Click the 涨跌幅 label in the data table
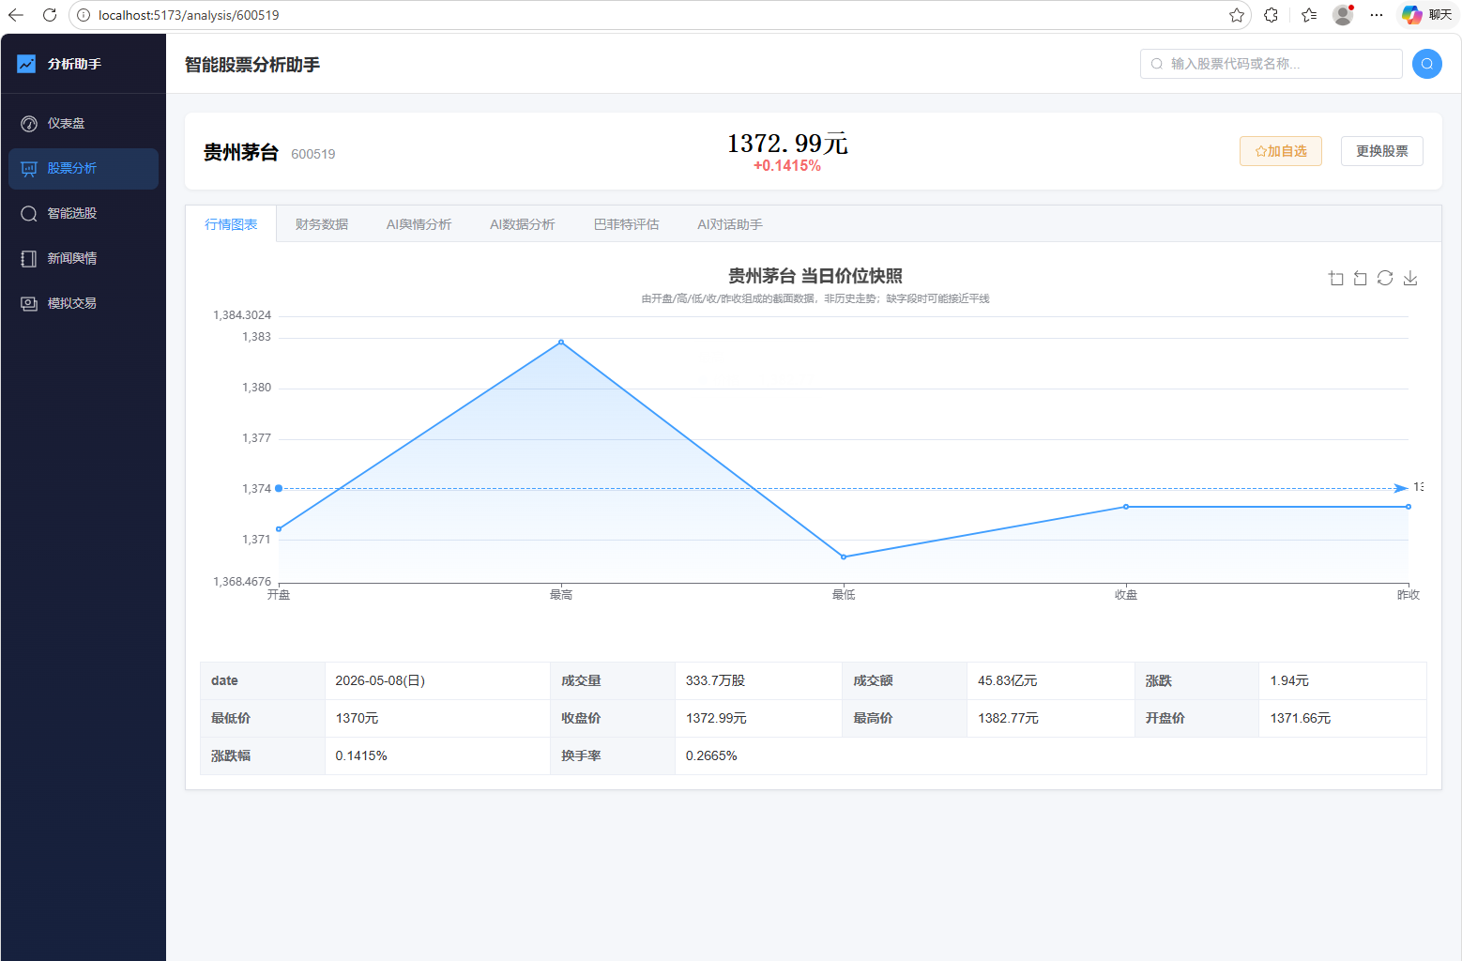 (231, 756)
